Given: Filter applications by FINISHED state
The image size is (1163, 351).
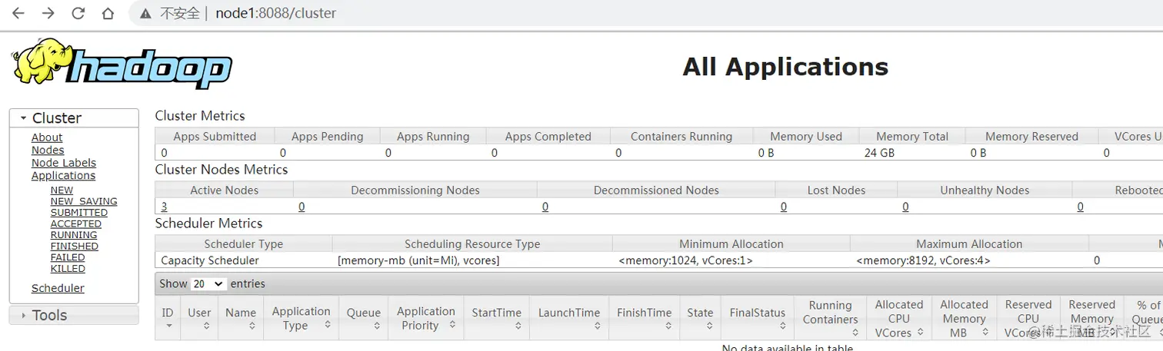Looking at the screenshot, I should click(75, 246).
